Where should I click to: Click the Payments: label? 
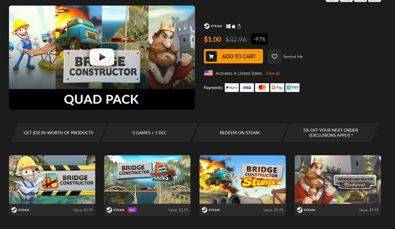point(213,88)
